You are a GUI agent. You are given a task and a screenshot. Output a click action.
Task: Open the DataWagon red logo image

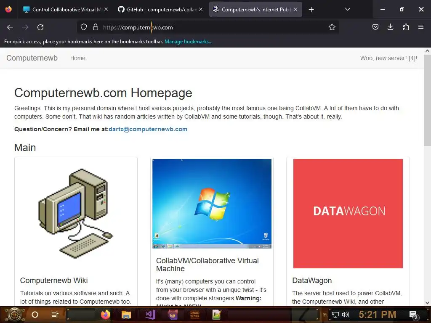348,213
